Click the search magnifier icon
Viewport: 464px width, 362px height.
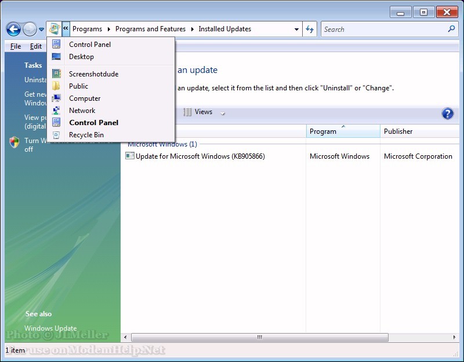(x=452, y=29)
